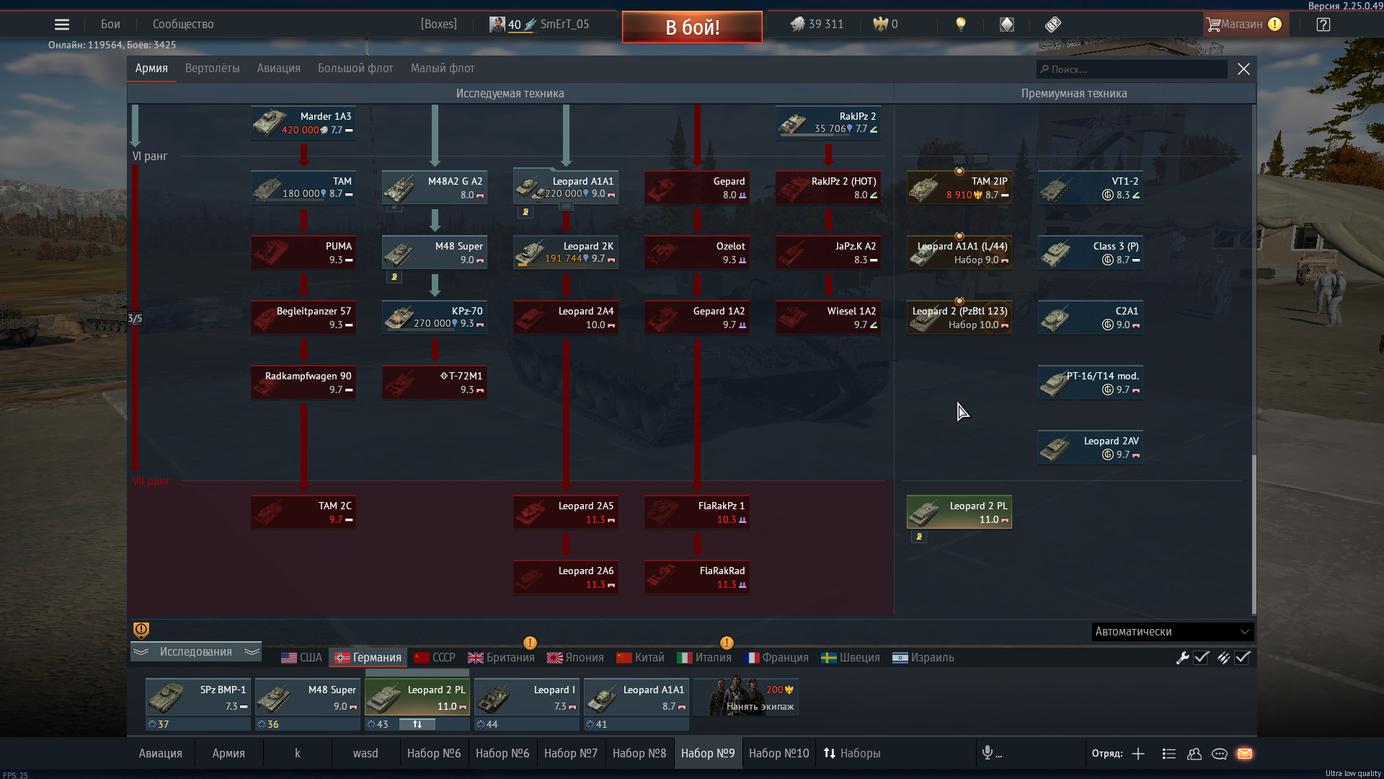Open the Наборы presets manager
Viewport: 1384px width, 779px height.
[852, 753]
